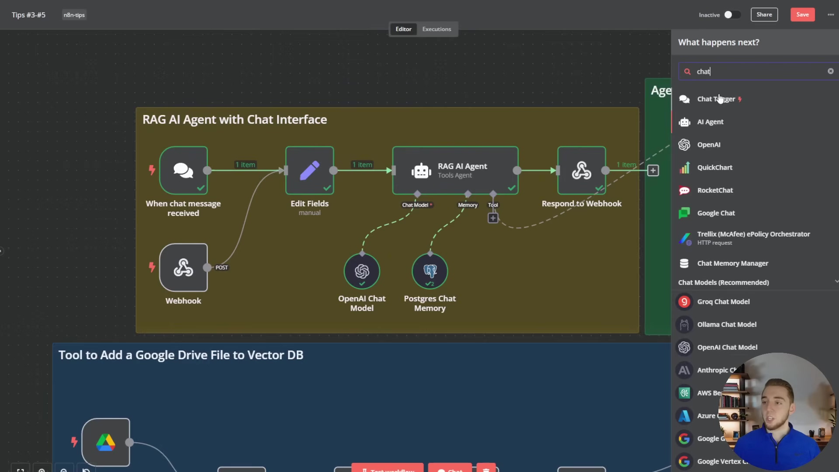839x472 pixels.
Task: Add a tool via Tool plus button
Action: click(x=493, y=218)
